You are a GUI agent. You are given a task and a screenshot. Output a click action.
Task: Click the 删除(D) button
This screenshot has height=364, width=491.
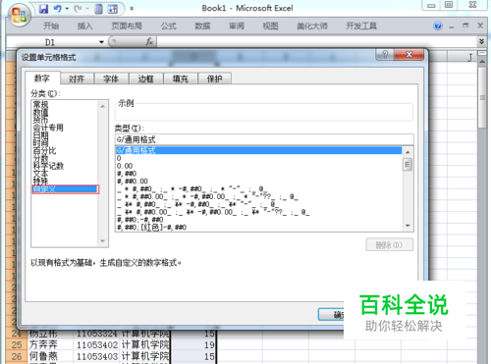(x=389, y=245)
